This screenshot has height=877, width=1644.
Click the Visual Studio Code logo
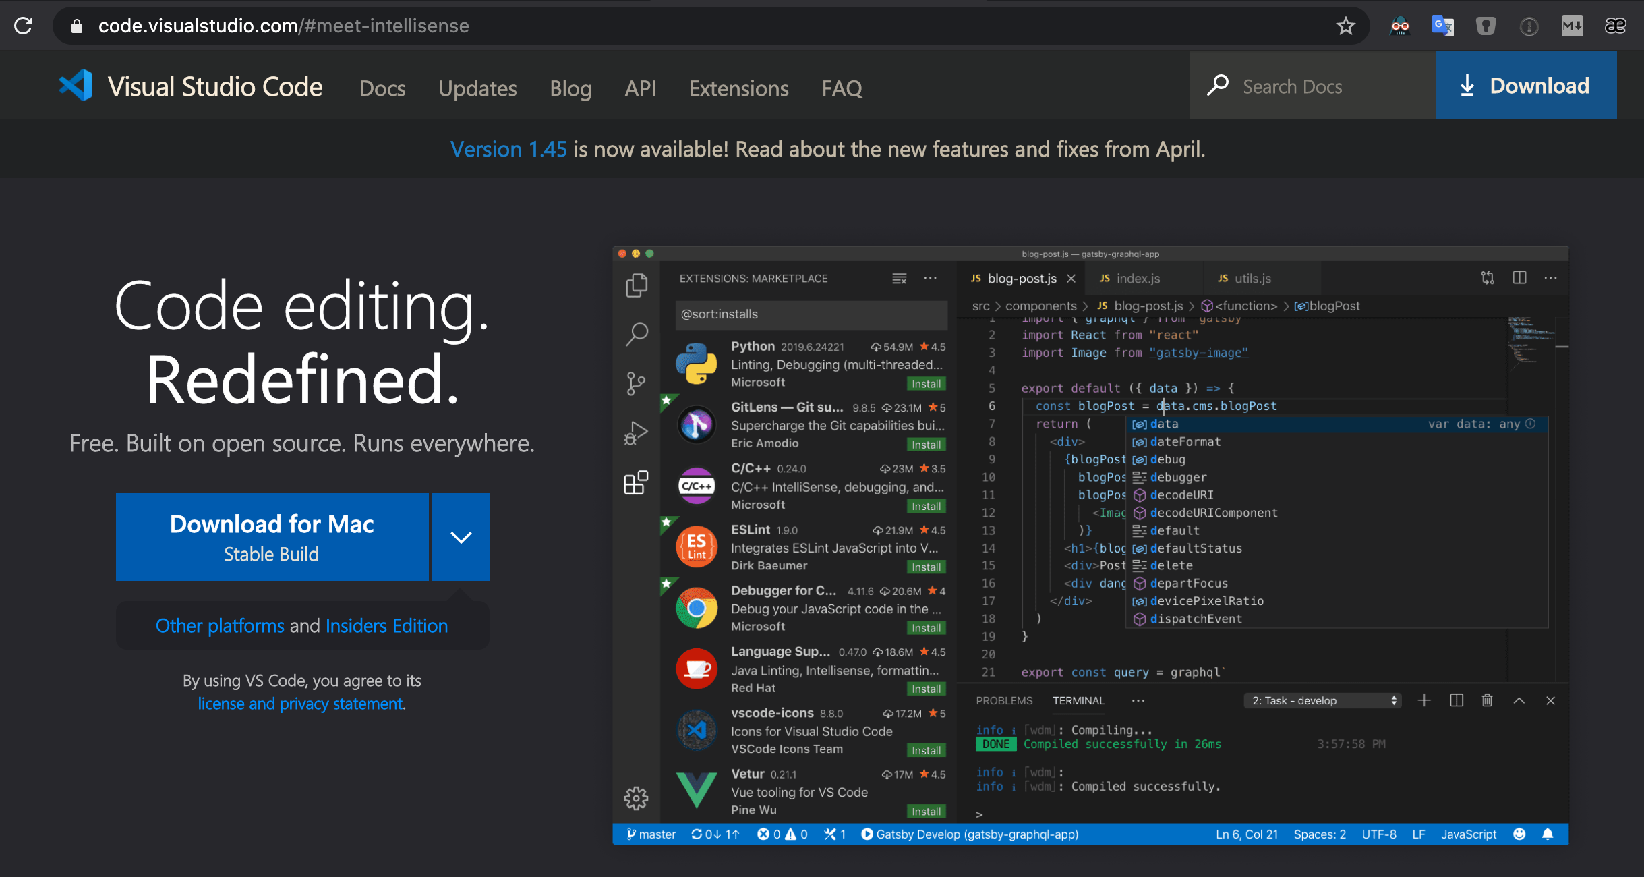click(x=76, y=86)
